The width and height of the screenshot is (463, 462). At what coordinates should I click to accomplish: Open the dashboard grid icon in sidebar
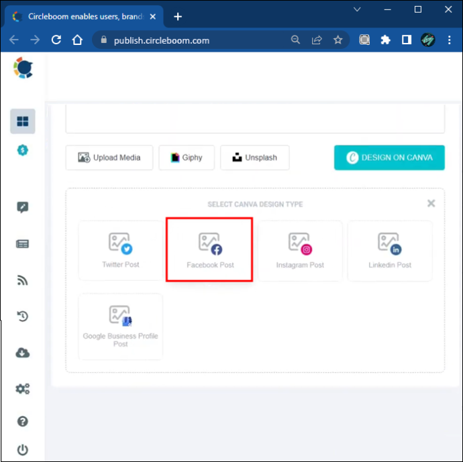coord(22,121)
